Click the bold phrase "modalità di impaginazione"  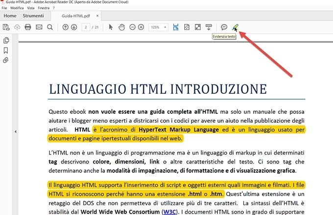[142, 171]
